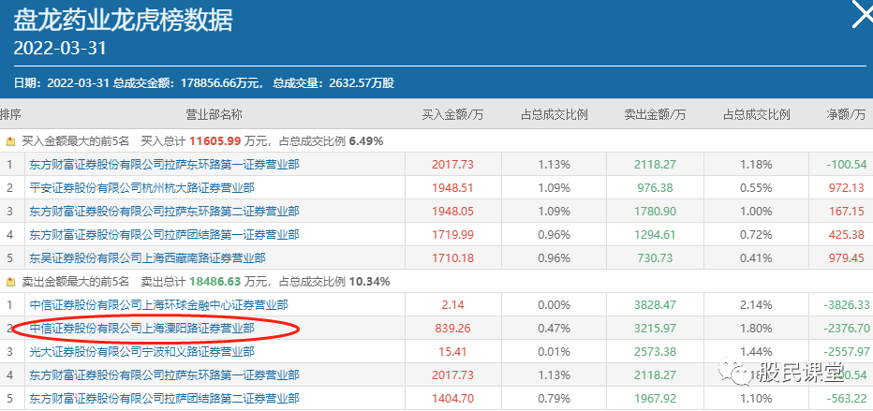Select the buy amount 839.26

[452, 328]
